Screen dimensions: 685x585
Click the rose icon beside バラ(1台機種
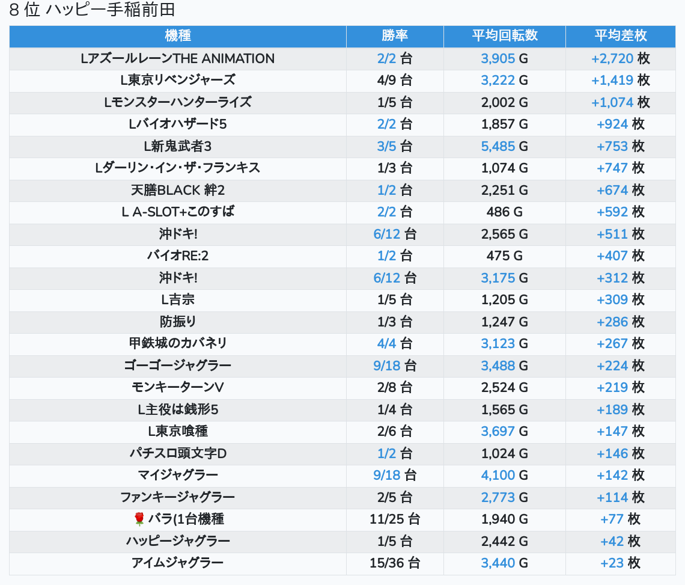pyautogui.click(x=139, y=519)
